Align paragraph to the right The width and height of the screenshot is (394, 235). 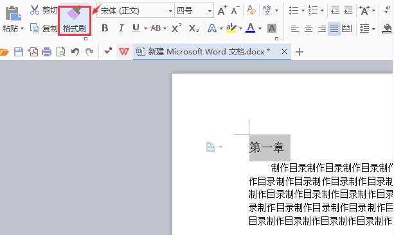click(321, 29)
